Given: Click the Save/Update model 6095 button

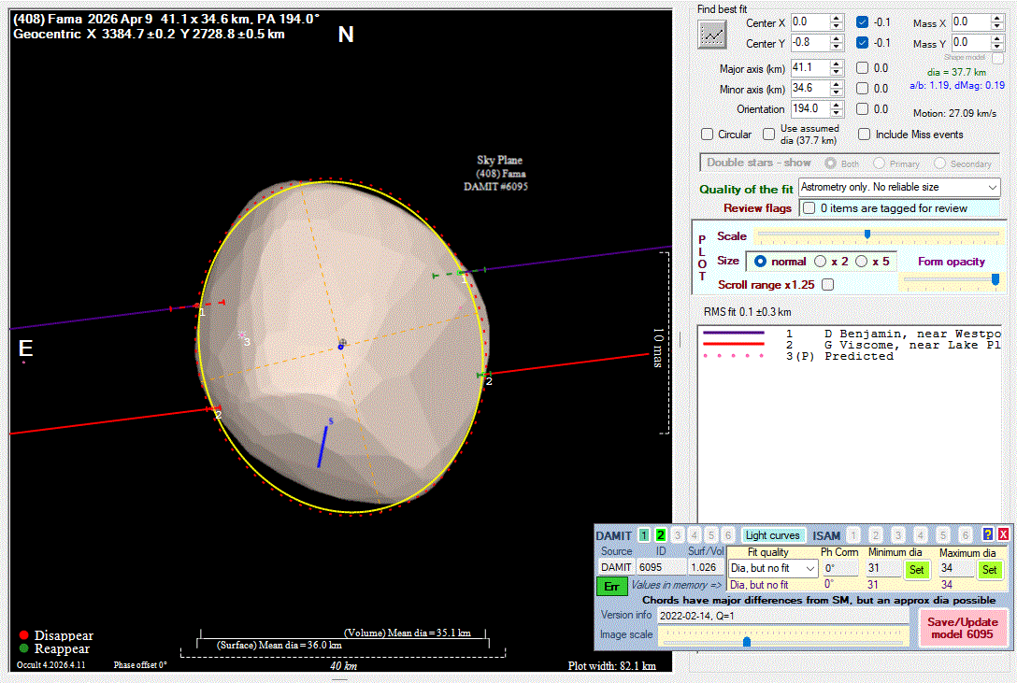Looking at the screenshot, I should click(963, 628).
